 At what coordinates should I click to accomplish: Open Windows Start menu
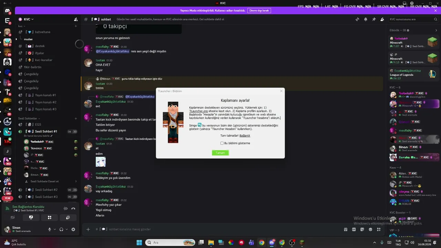pos(139,242)
